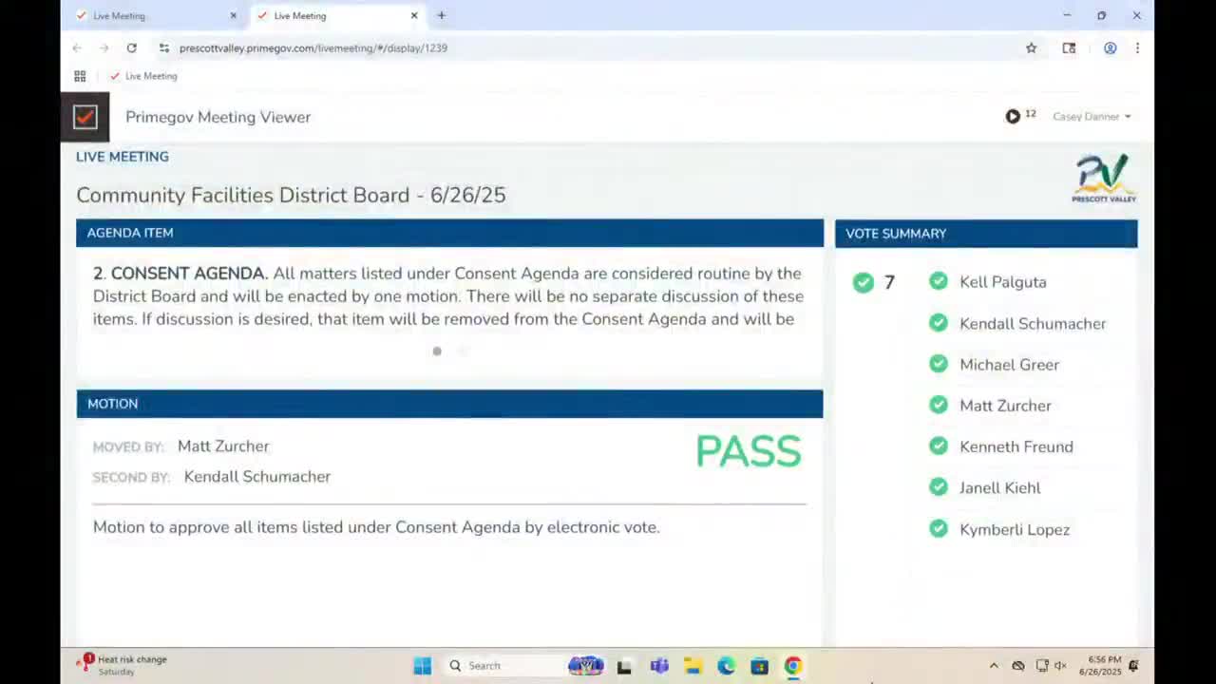
Task: Click the check icon beside Kymberli Lopez
Action: click(x=939, y=529)
